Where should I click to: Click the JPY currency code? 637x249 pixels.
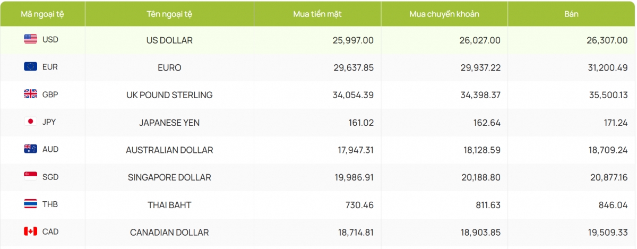(49, 122)
